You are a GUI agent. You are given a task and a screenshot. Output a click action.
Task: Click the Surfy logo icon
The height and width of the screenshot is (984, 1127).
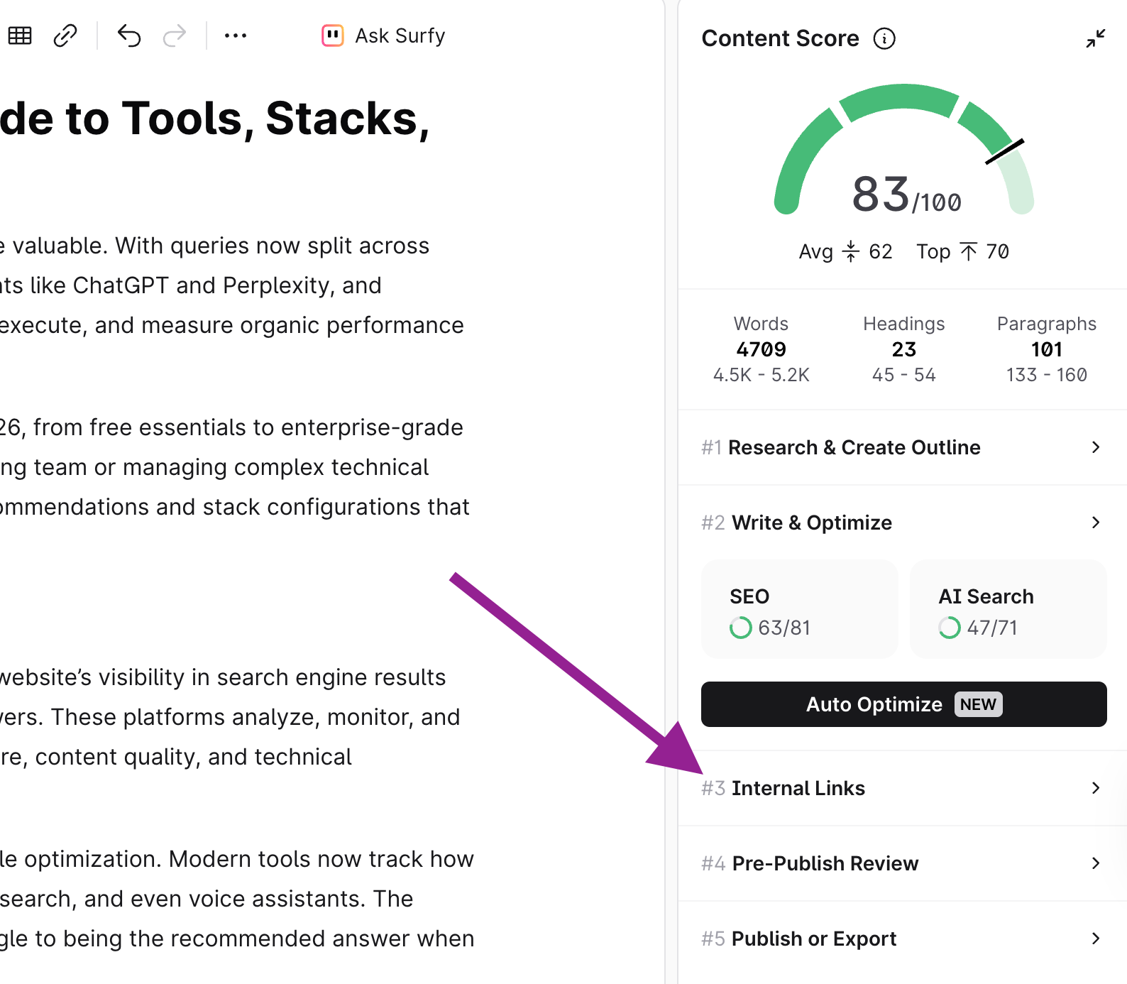(332, 35)
